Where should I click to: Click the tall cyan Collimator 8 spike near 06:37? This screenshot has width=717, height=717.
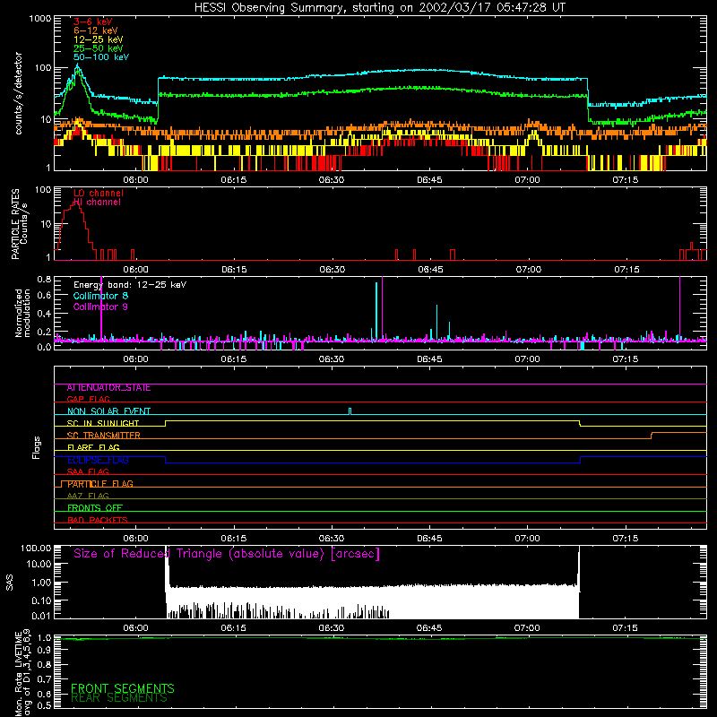376,311
